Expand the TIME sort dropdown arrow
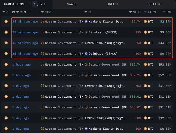The height and width of the screenshot is (133, 176). (x=30, y=12)
